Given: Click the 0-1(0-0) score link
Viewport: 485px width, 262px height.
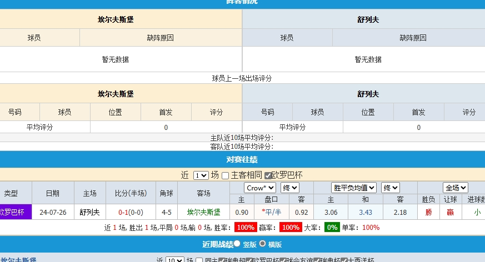Looking at the screenshot, I should click(131, 213).
